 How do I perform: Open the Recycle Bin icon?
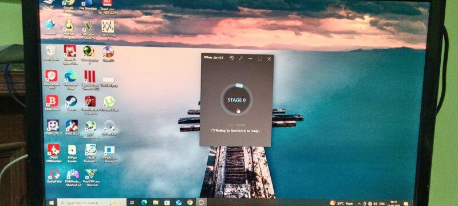tap(51, 53)
